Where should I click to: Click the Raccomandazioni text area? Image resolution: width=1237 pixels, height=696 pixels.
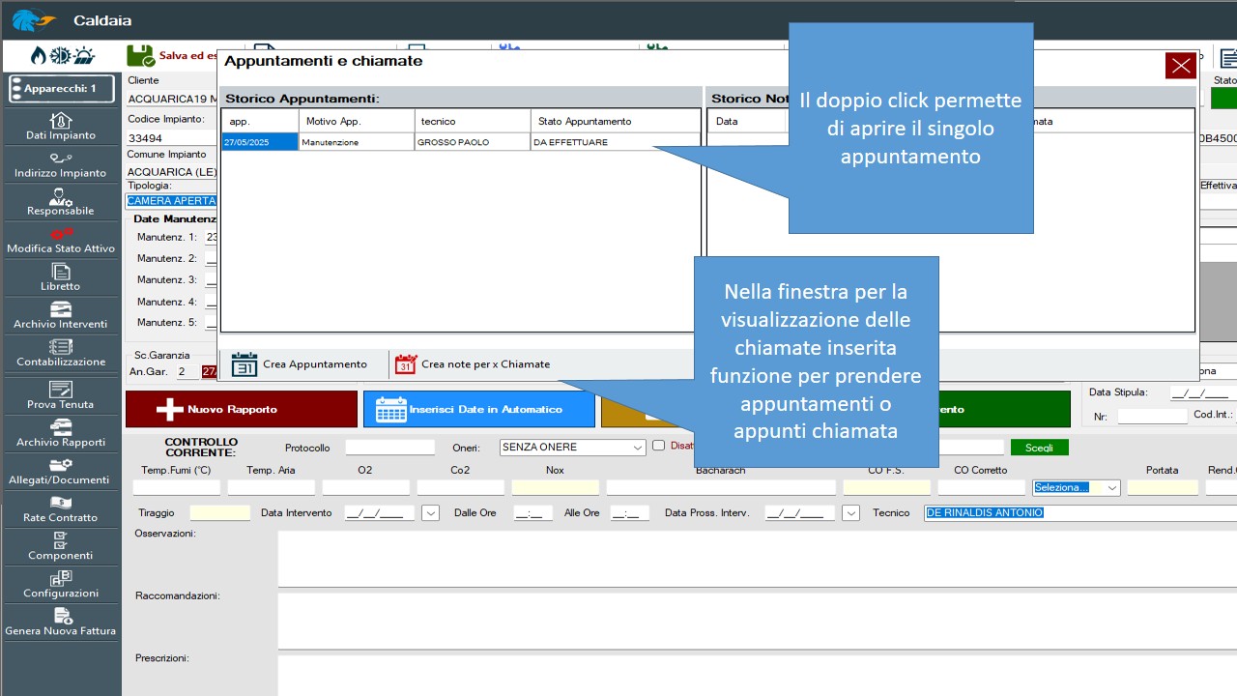tap(758, 621)
